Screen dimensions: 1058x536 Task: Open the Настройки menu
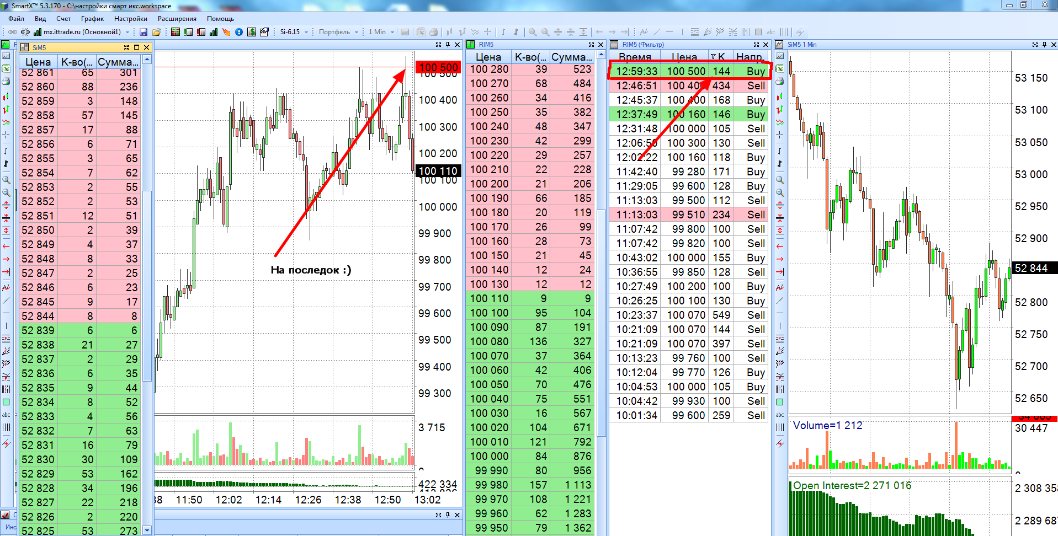(131, 18)
